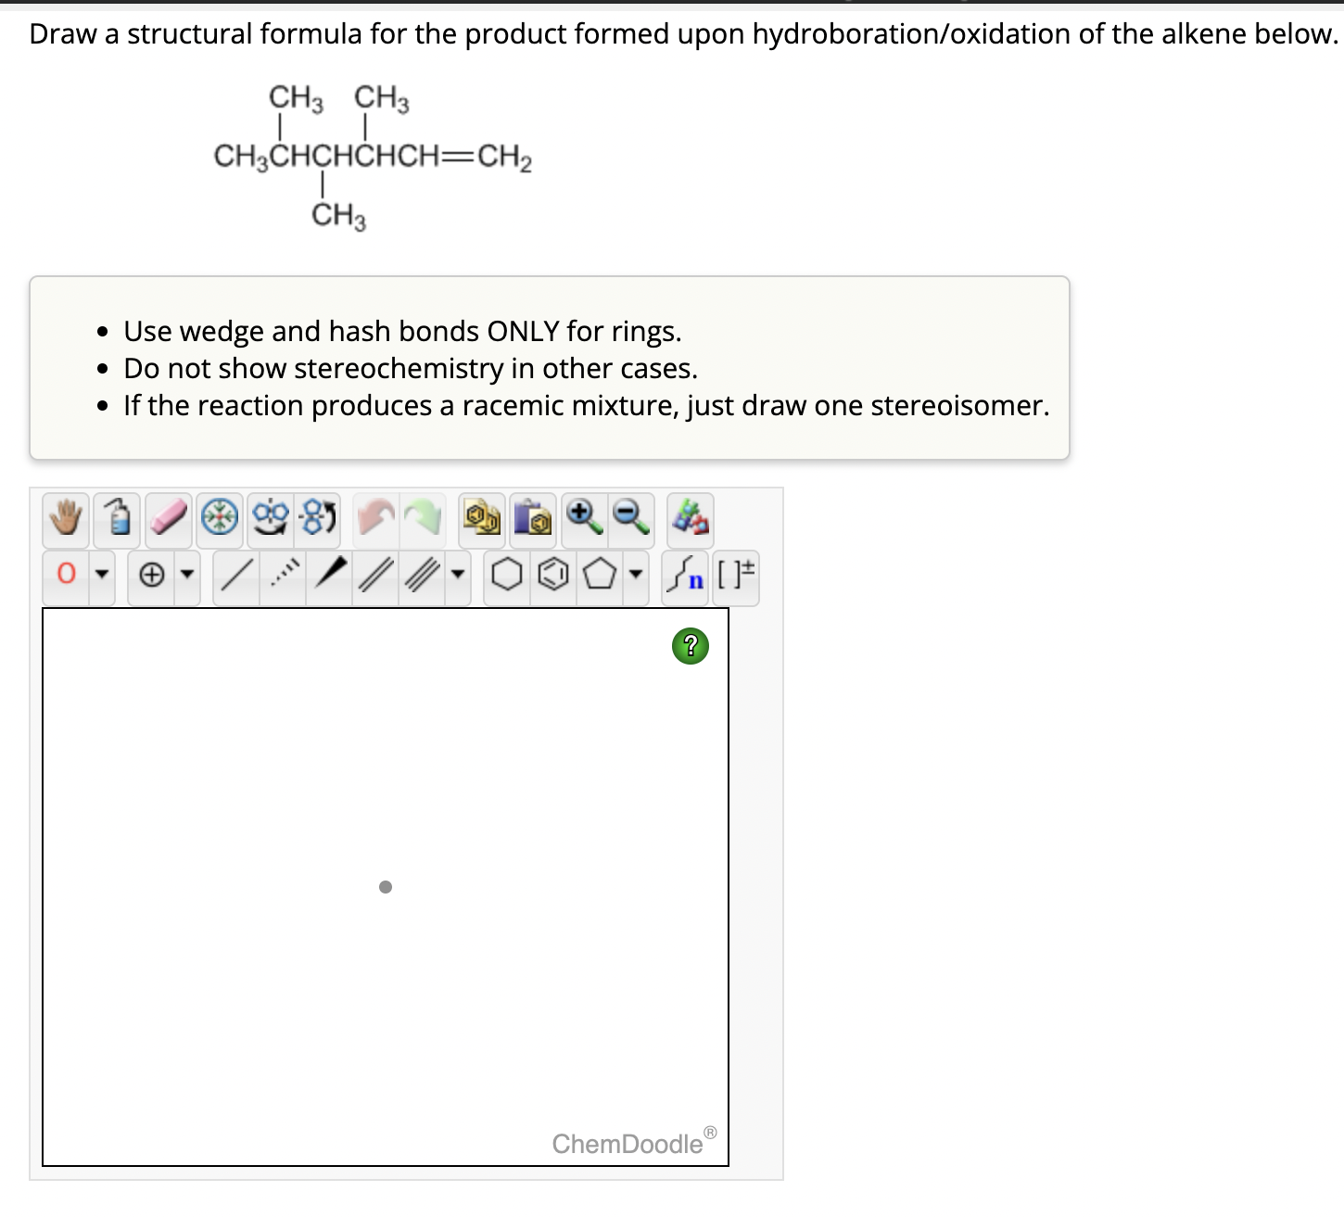Image resolution: width=1344 pixels, height=1217 pixels.
Task: Zoom in with the plus magnifier
Action: (x=584, y=518)
